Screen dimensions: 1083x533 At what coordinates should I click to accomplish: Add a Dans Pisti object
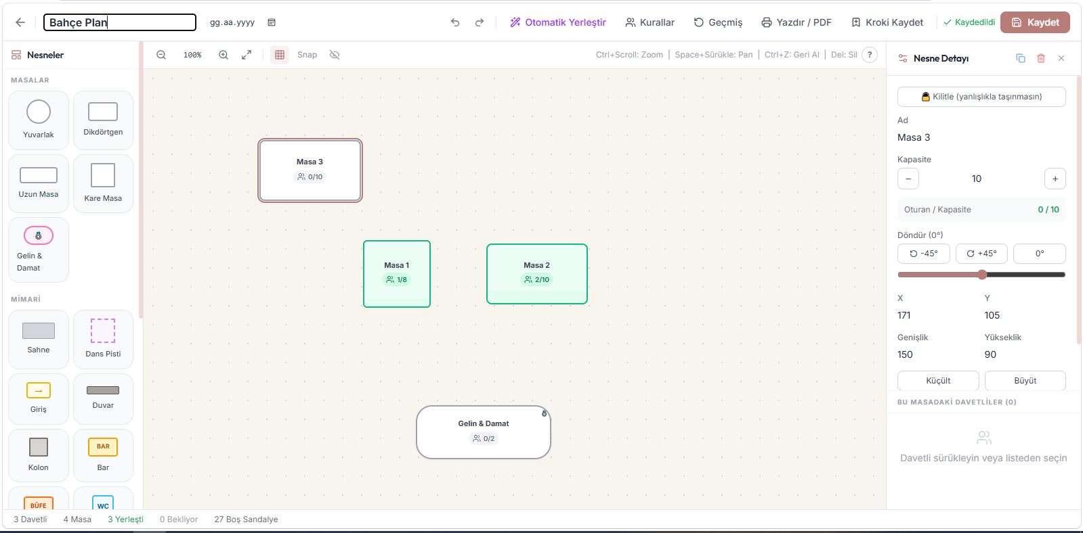coord(103,340)
